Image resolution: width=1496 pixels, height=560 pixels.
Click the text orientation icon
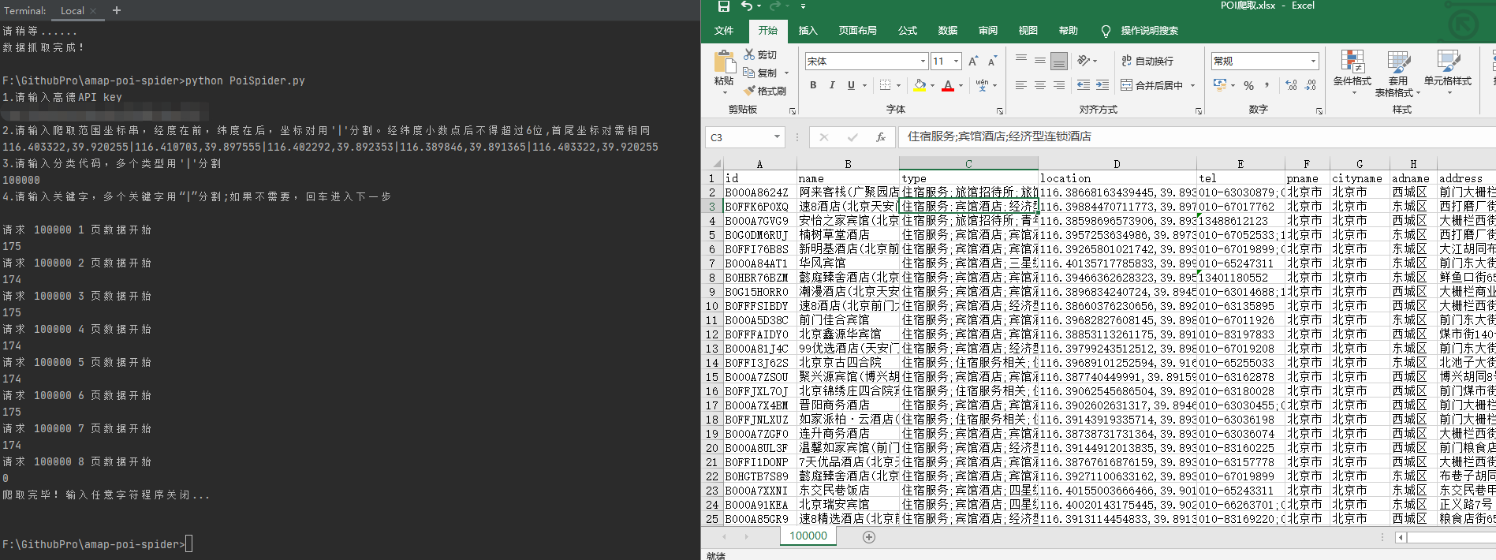pyautogui.click(x=1084, y=61)
